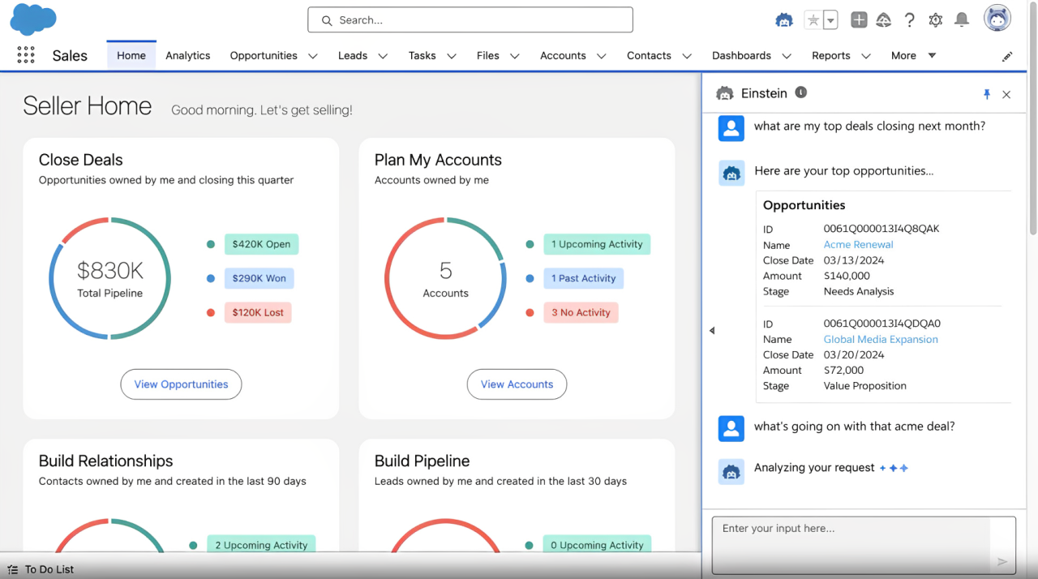This screenshot has height=579, width=1038.
Task: Select the Home tab
Action: click(x=131, y=55)
